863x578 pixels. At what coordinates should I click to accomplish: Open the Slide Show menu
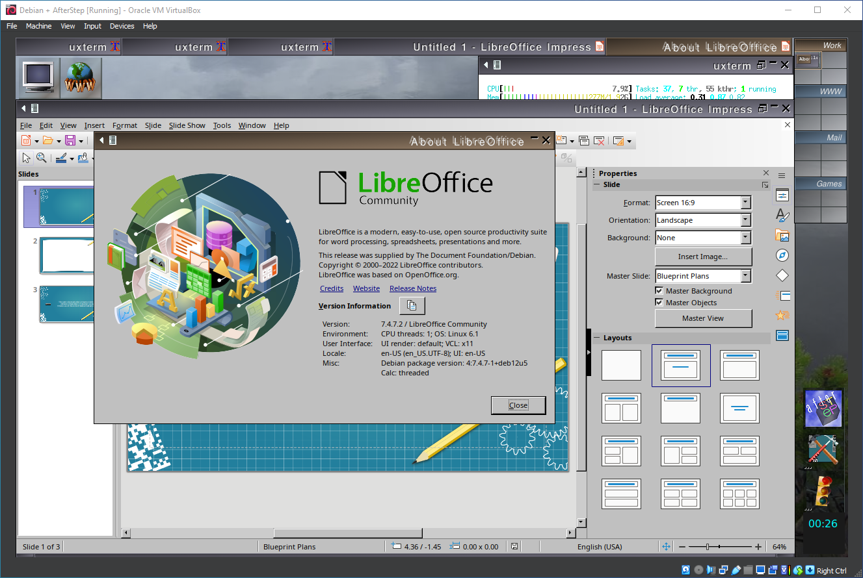pos(187,125)
